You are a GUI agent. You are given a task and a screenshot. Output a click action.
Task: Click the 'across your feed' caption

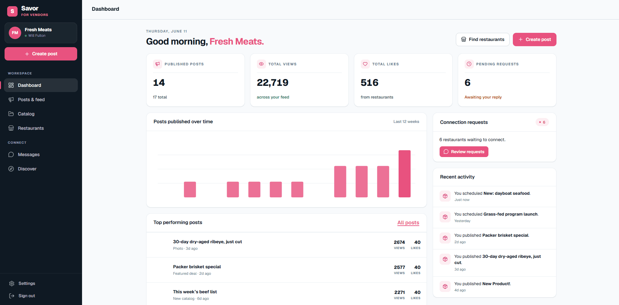(x=273, y=97)
